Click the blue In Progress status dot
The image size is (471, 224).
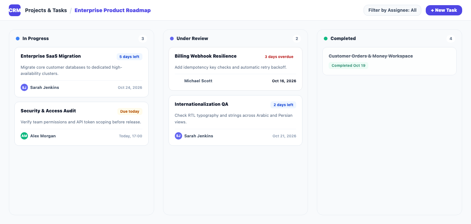(18, 39)
